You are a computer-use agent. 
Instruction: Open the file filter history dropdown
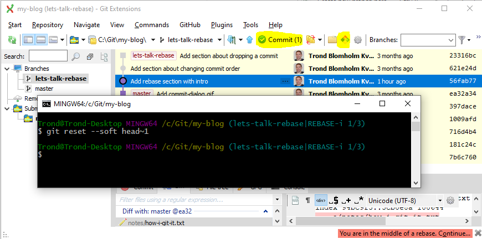coord(277,200)
